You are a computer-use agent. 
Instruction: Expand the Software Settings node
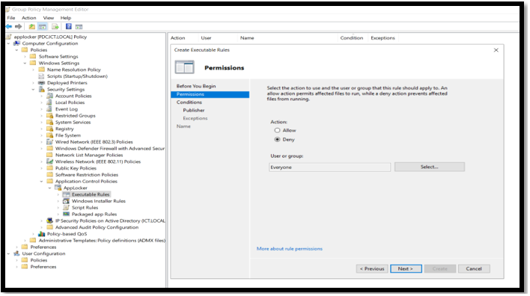click(25, 57)
